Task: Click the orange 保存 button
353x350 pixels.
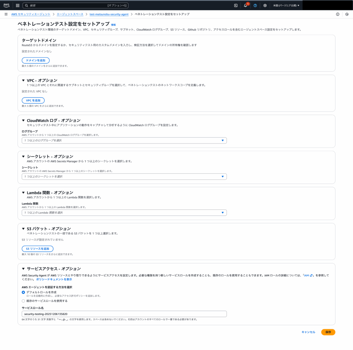Action: coord(328,332)
